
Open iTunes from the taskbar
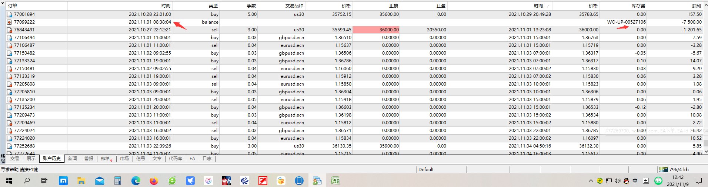208,181
